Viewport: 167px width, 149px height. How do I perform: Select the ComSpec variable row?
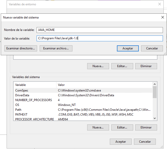point(83,90)
